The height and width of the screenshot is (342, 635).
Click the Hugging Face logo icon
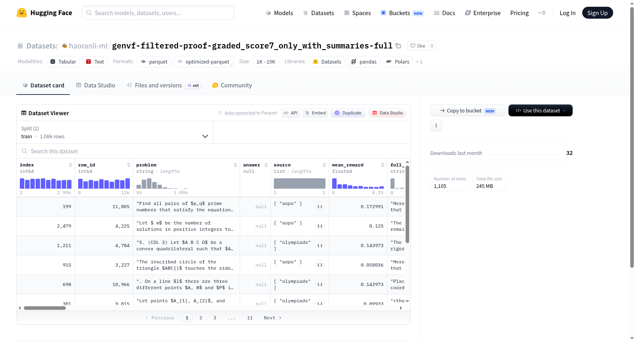point(22,13)
